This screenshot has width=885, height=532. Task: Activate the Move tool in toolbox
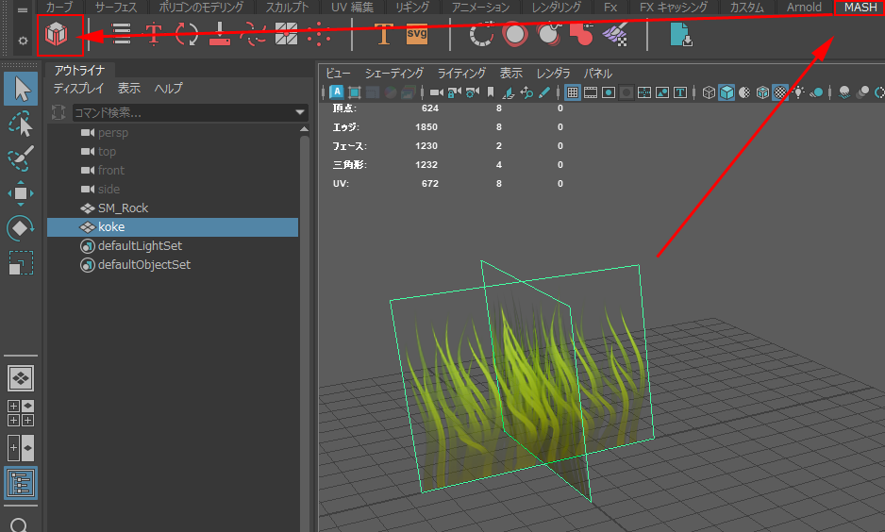[21, 193]
